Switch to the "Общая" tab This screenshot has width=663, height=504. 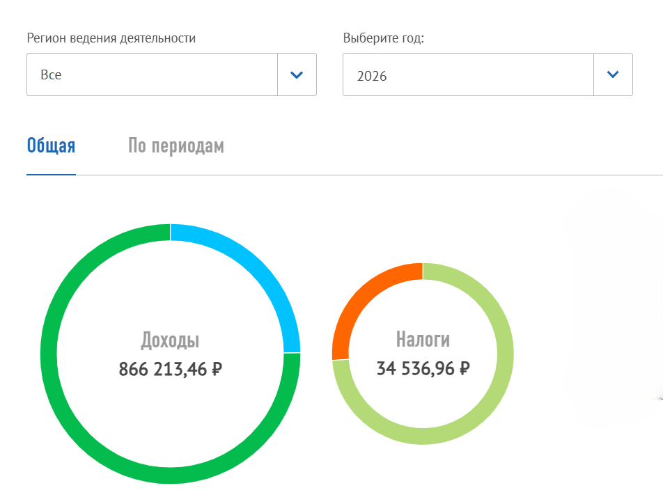click(51, 146)
